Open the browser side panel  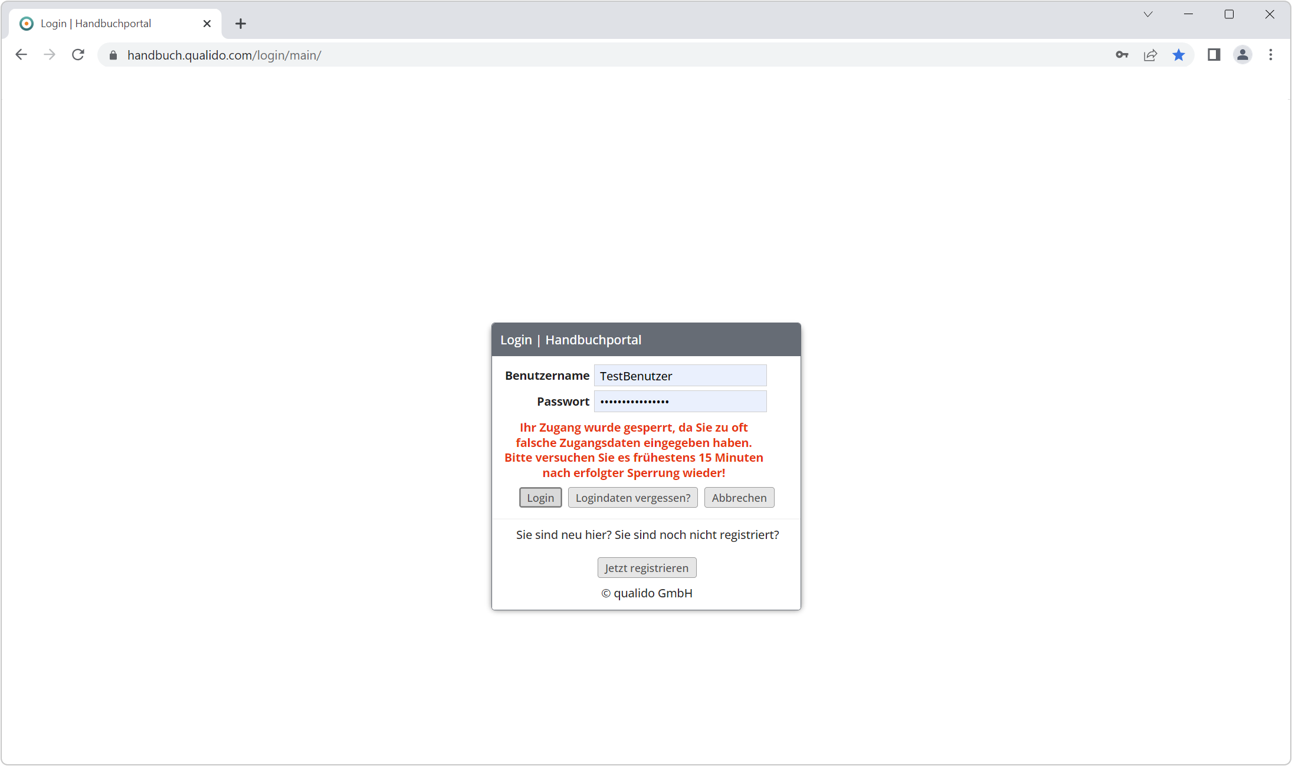(x=1214, y=55)
